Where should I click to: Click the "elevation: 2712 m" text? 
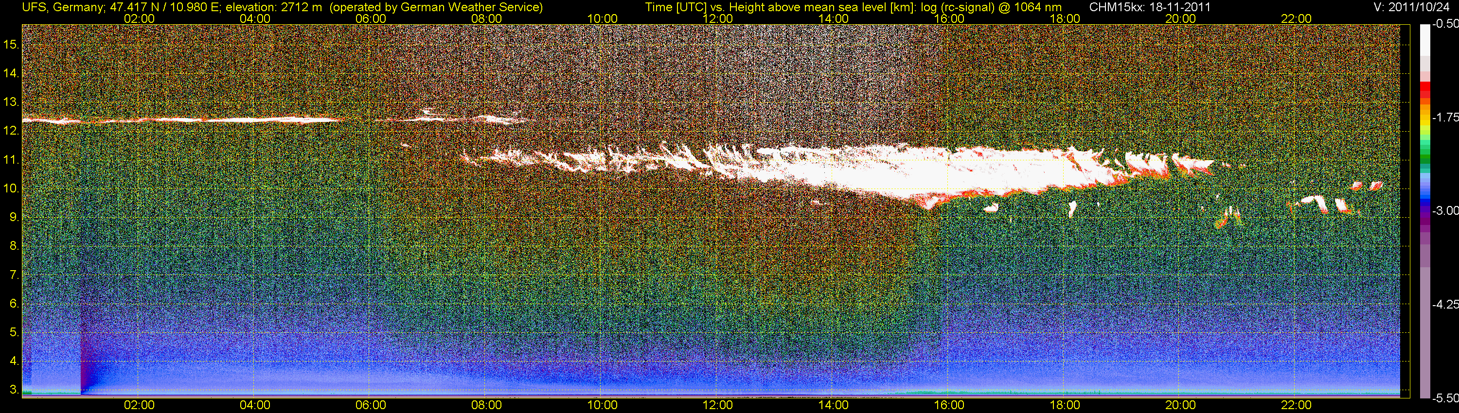[x=273, y=7]
